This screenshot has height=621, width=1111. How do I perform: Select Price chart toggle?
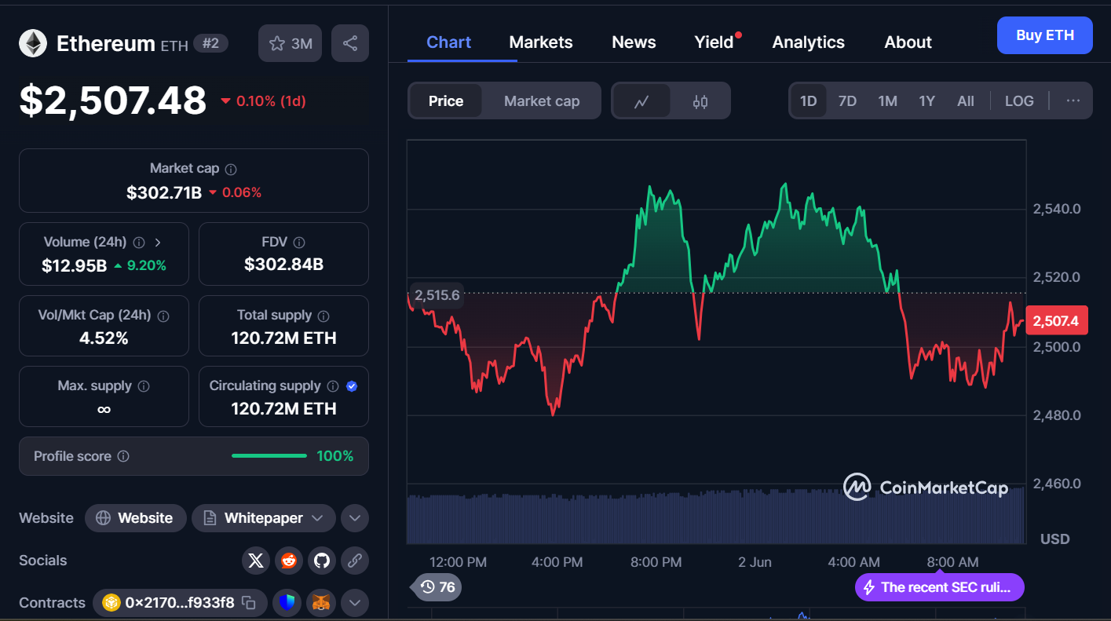click(x=446, y=101)
